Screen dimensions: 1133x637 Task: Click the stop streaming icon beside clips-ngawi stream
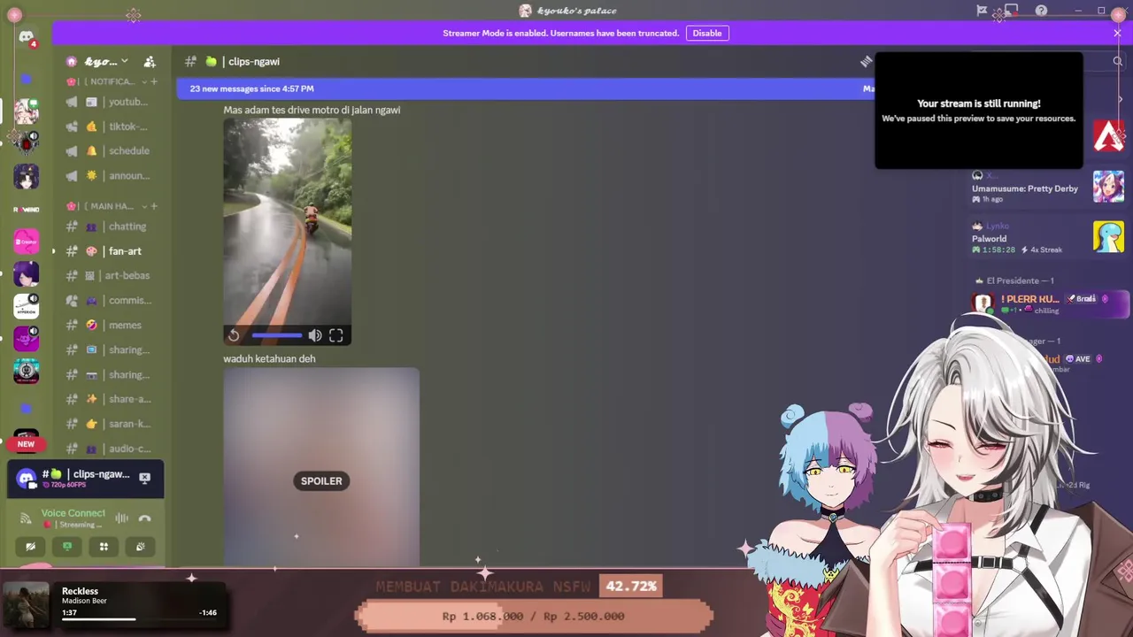point(144,478)
